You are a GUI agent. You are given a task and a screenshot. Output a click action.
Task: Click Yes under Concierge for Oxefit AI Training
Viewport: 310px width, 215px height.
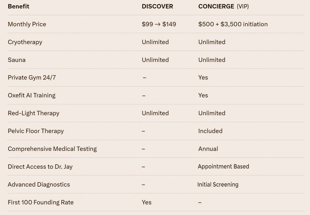(x=203, y=95)
